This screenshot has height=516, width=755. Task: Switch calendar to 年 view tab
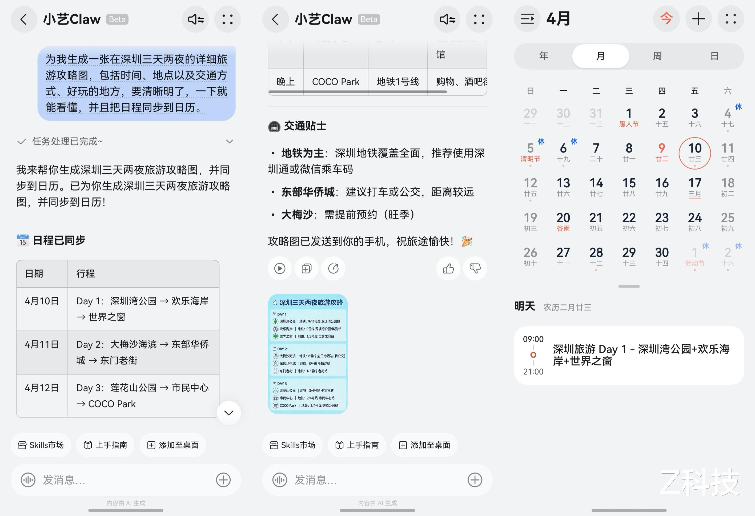coord(544,56)
